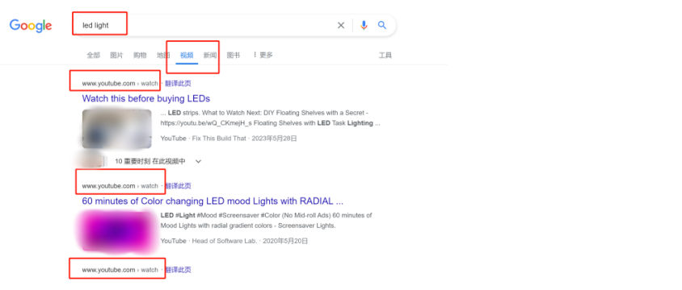
Task: Click the bottom www.youtube.com › watch URL
Action: [x=120, y=270]
